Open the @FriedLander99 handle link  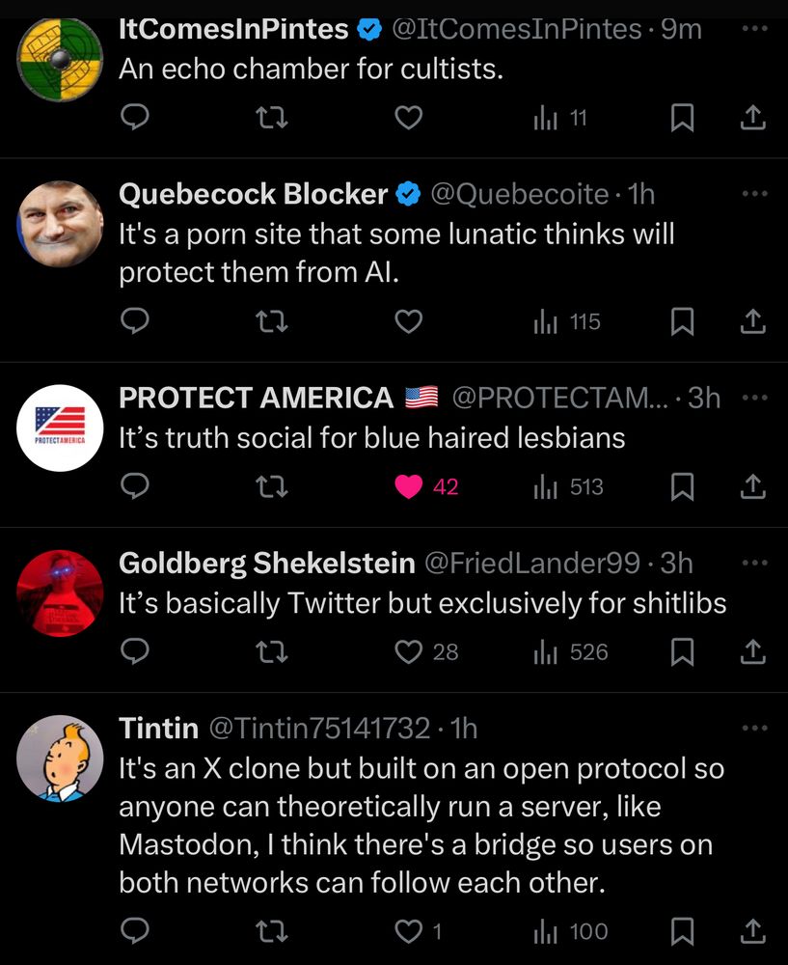click(532, 564)
